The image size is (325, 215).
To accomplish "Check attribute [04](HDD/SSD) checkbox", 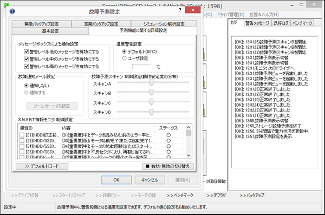I will (22, 146).
